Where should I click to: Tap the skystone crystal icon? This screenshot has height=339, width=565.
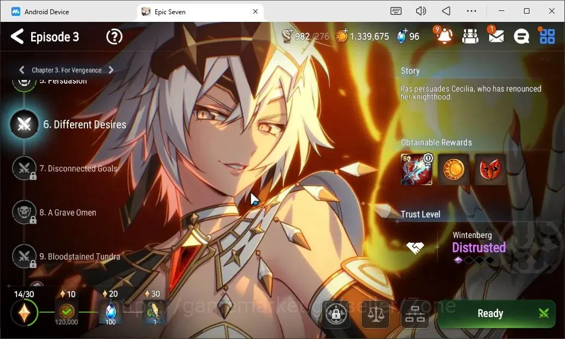point(401,36)
